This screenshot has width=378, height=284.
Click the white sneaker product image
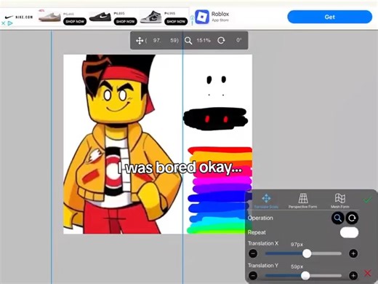coord(49,17)
